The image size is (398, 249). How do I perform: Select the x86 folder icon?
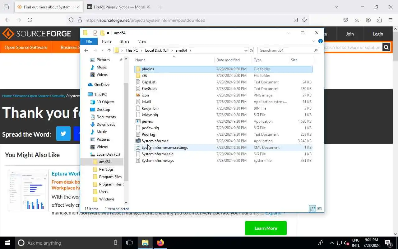[x=138, y=76]
